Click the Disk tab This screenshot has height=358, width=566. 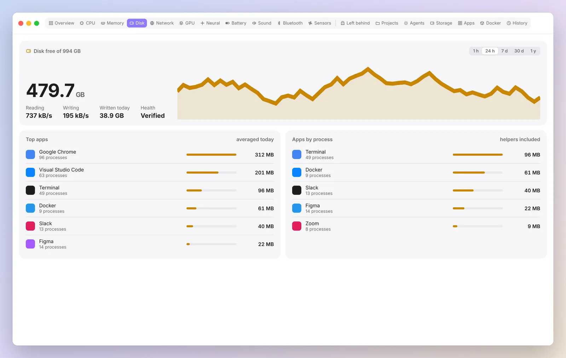(x=137, y=23)
